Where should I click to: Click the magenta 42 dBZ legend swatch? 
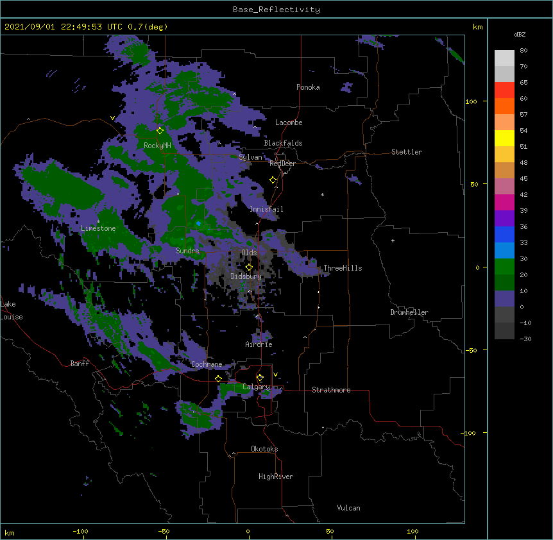click(504, 202)
